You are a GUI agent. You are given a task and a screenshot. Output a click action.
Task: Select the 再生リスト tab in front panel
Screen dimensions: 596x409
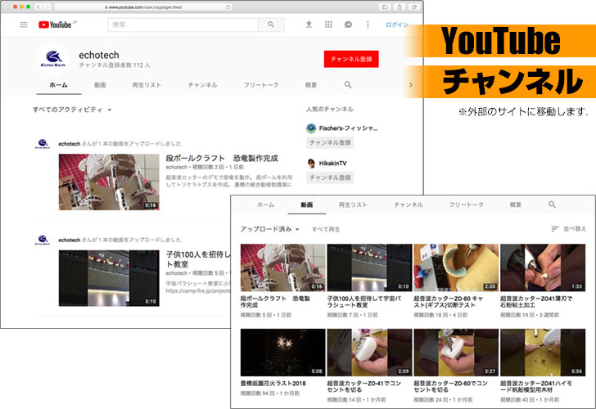click(x=353, y=204)
